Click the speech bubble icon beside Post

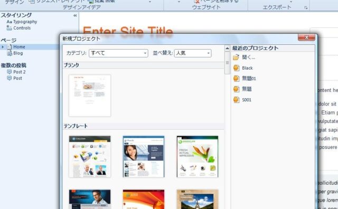(10, 78)
